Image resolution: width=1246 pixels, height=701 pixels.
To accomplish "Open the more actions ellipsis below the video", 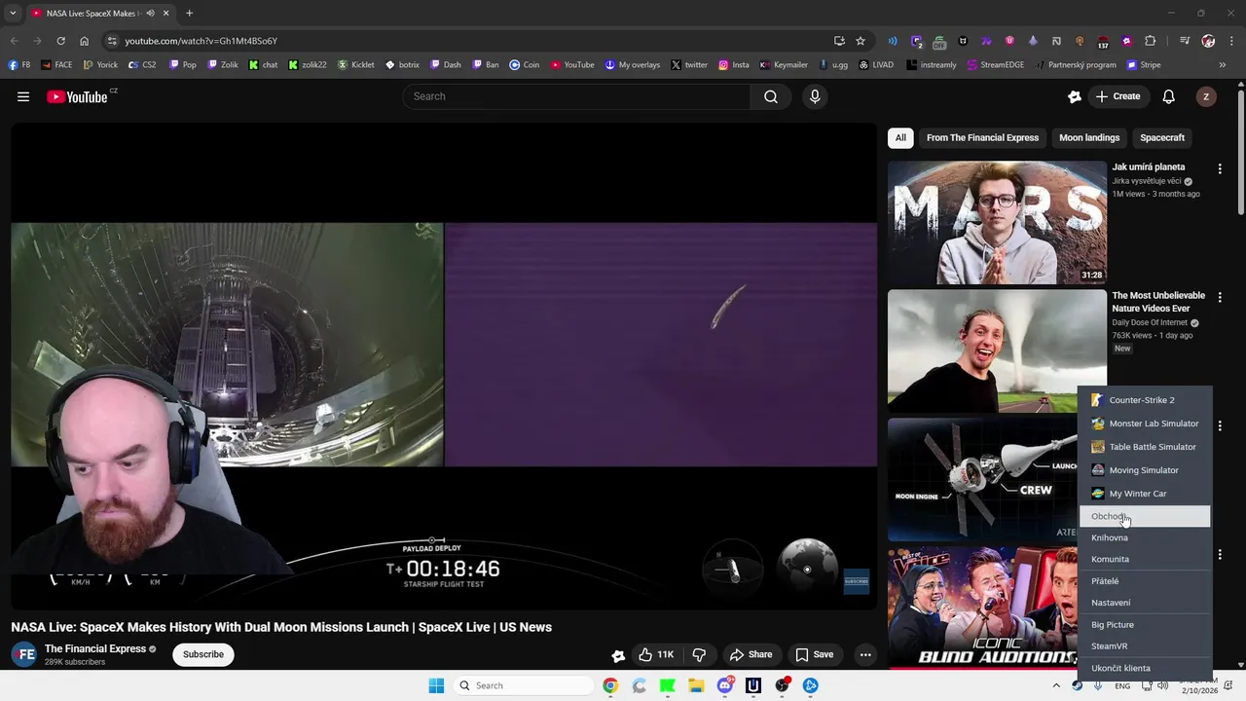I will (x=865, y=654).
